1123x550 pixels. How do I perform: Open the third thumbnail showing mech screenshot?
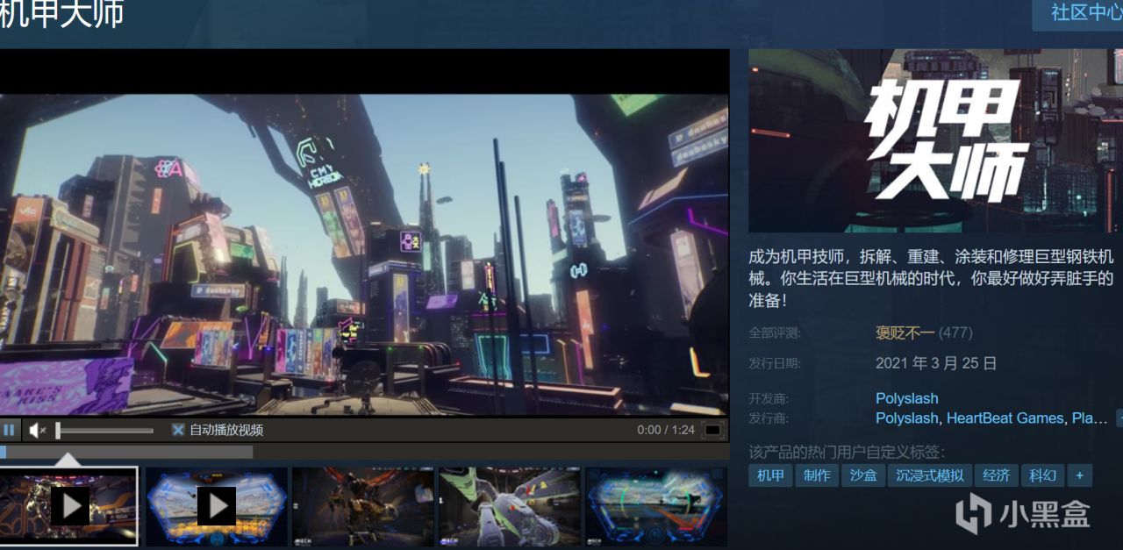pos(363,506)
